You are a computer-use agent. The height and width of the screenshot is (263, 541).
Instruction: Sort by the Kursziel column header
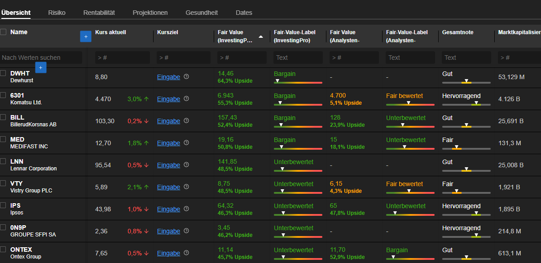168,32
